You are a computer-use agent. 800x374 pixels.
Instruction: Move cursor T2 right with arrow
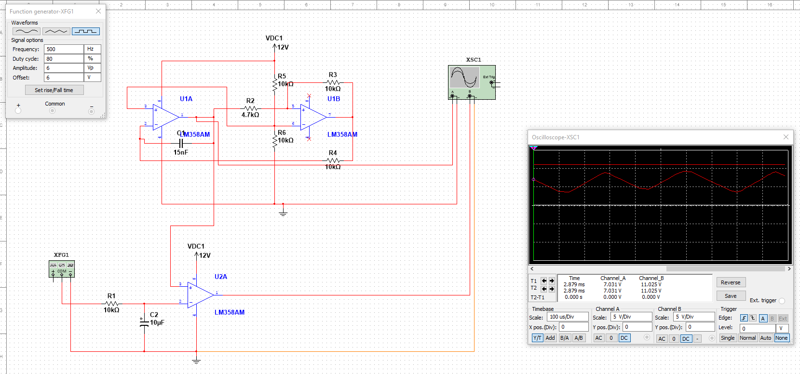click(552, 289)
